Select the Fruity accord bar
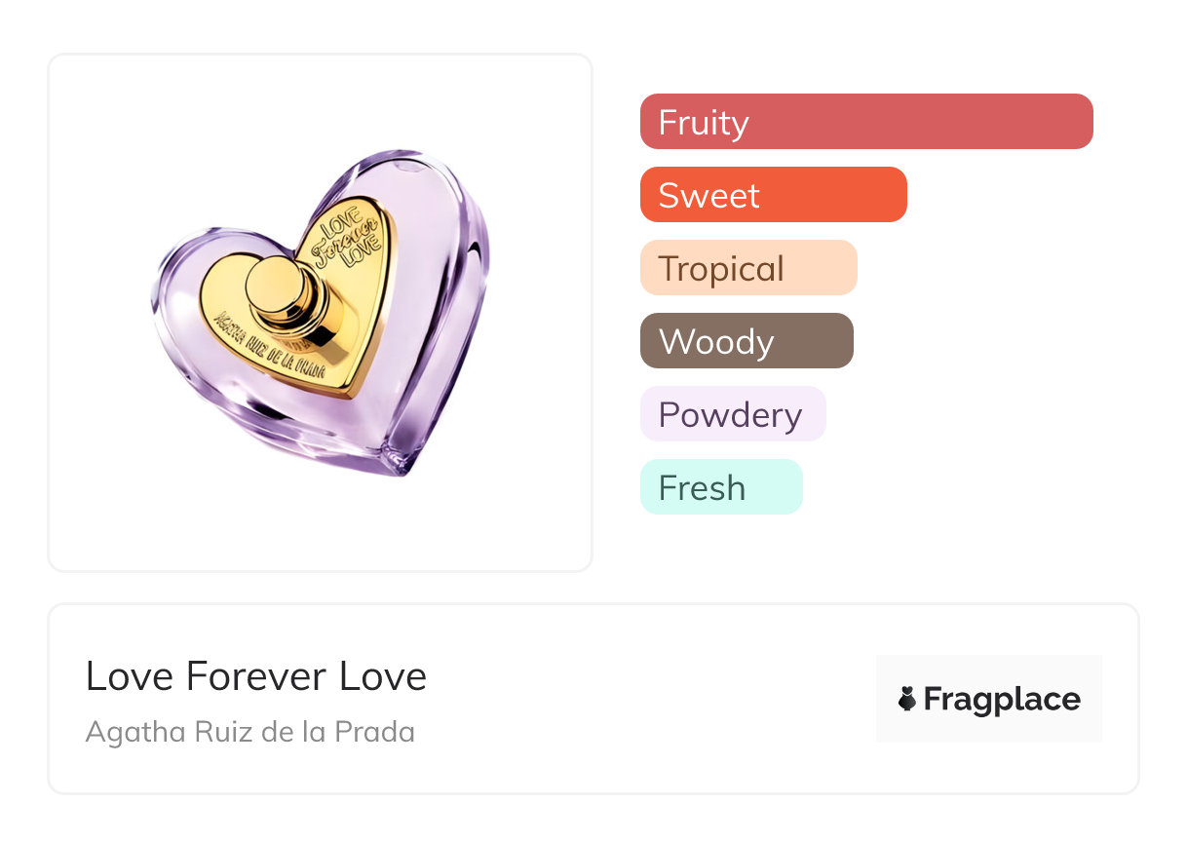 [865, 122]
